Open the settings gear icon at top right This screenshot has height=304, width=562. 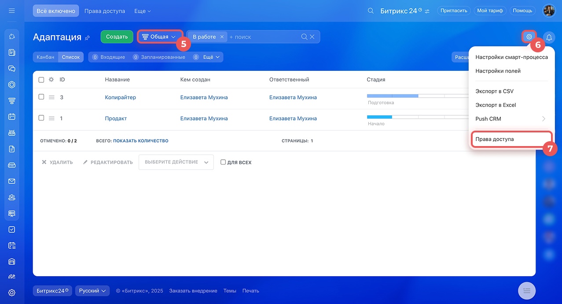click(x=529, y=37)
